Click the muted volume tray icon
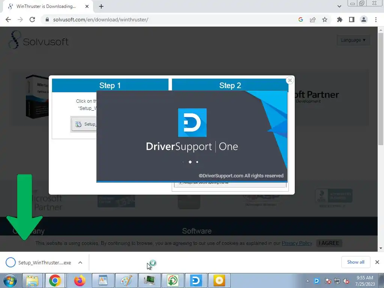The width and height of the screenshot is (384, 288). point(346,281)
